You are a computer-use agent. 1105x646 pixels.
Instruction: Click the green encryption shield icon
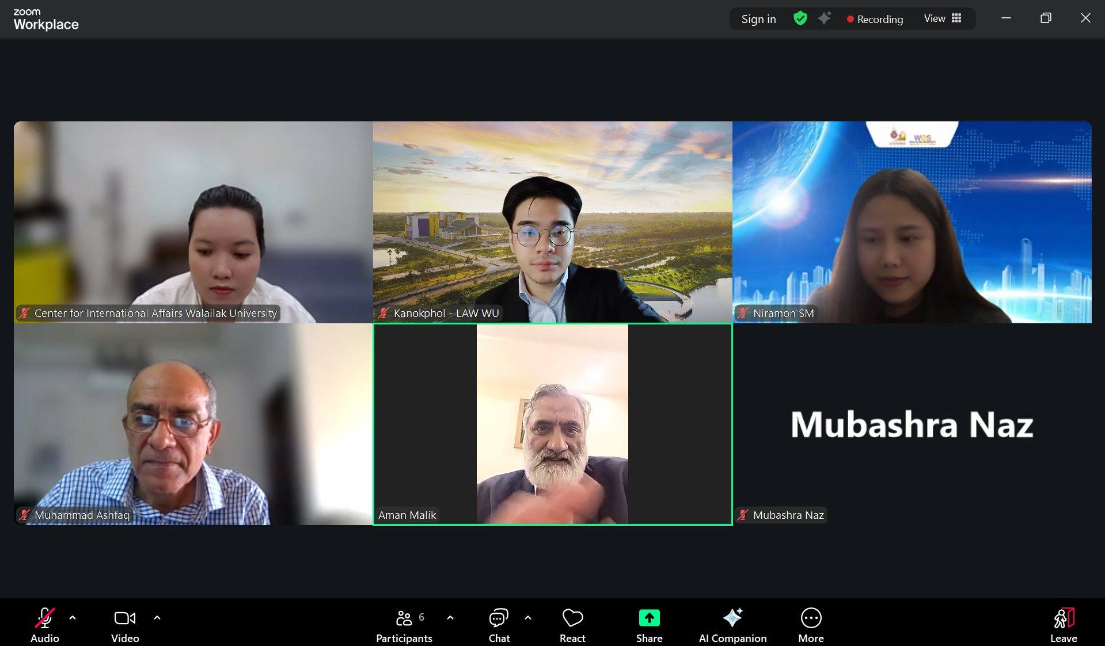point(800,18)
